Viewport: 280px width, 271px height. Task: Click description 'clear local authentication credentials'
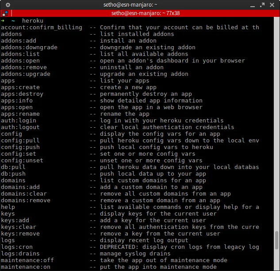click(x=167, y=127)
